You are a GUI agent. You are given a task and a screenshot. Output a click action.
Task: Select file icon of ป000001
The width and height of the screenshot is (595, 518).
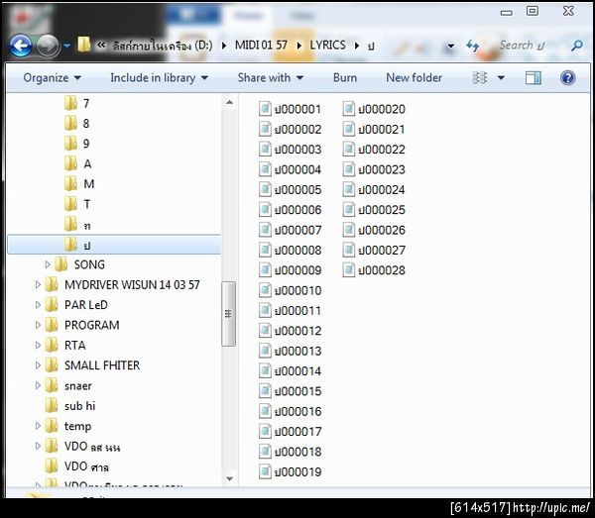[265, 109]
